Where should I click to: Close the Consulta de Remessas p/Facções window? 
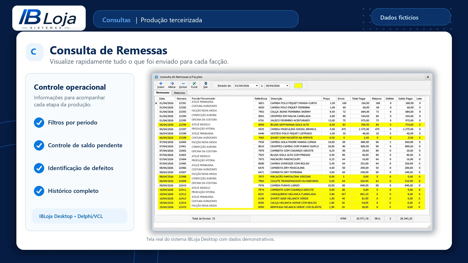(x=428, y=77)
